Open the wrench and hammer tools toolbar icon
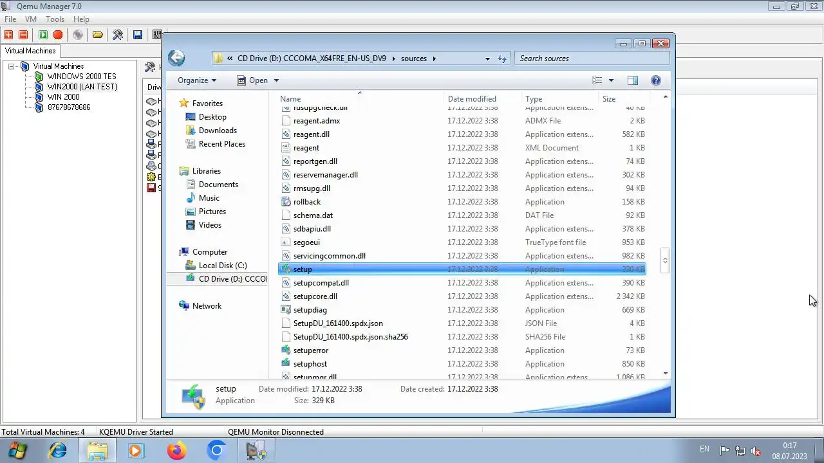Image resolution: width=824 pixels, height=463 pixels. click(118, 35)
